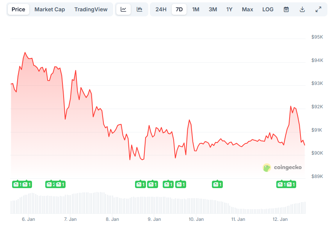336x229 pixels.
Task: Set chart range to 1M
Action: pyautogui.click(x=196, y=9)
